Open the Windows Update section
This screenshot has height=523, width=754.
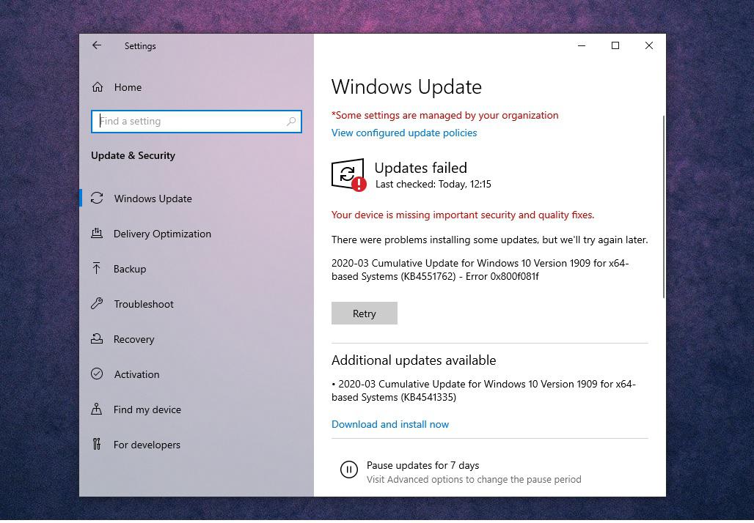tap(153, 199)
